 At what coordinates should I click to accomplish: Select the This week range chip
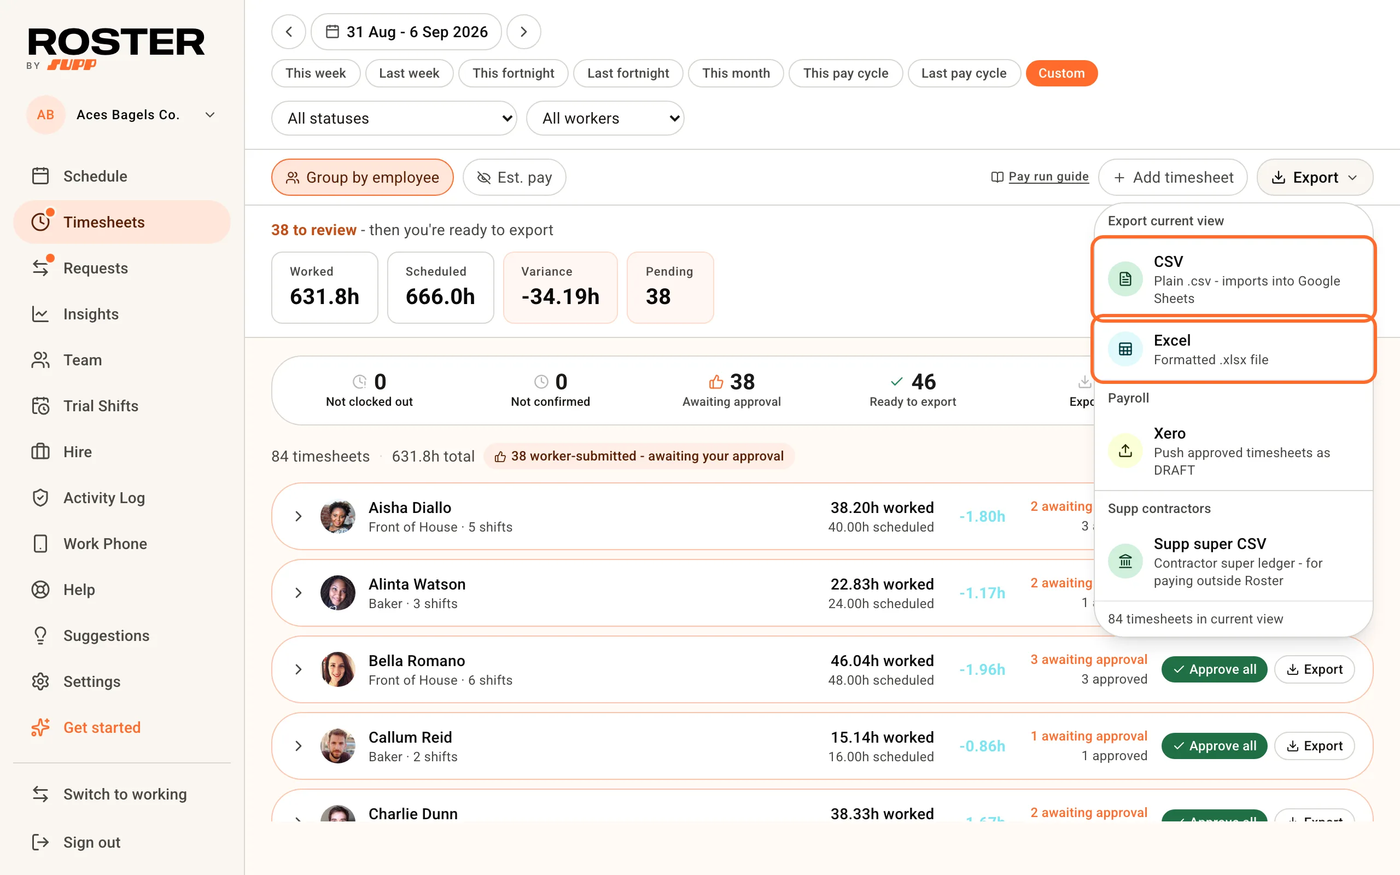[x=316, y=73]
